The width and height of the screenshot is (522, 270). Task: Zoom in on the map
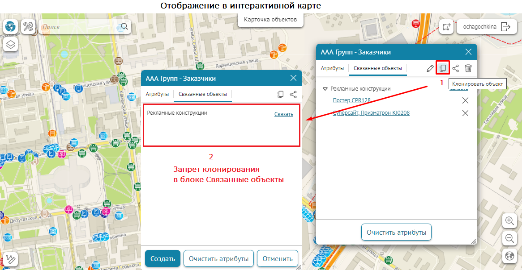[x=509, y=220]
